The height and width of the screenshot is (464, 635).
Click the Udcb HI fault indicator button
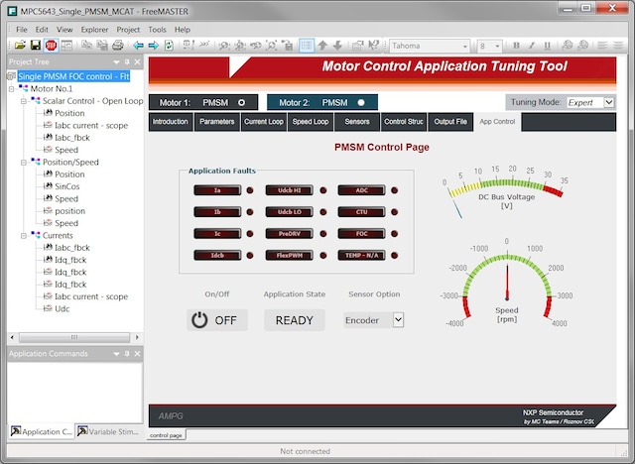pos(290,190)
